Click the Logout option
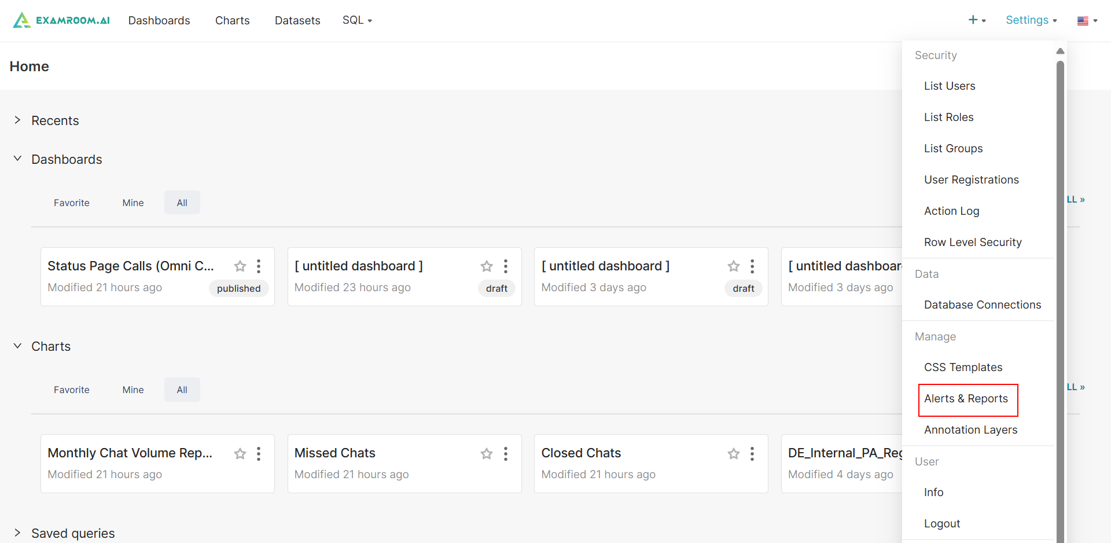Viewport: 1111px width, 543px height. pyautogui.click(x=941, y=524)
